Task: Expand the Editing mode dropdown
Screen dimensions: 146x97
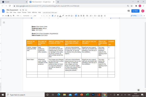Action: 136,16
